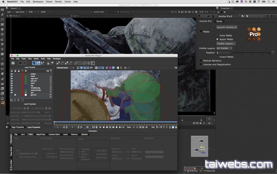
Task: Click the save project icon in mocha toolbar
Action: 13,63
